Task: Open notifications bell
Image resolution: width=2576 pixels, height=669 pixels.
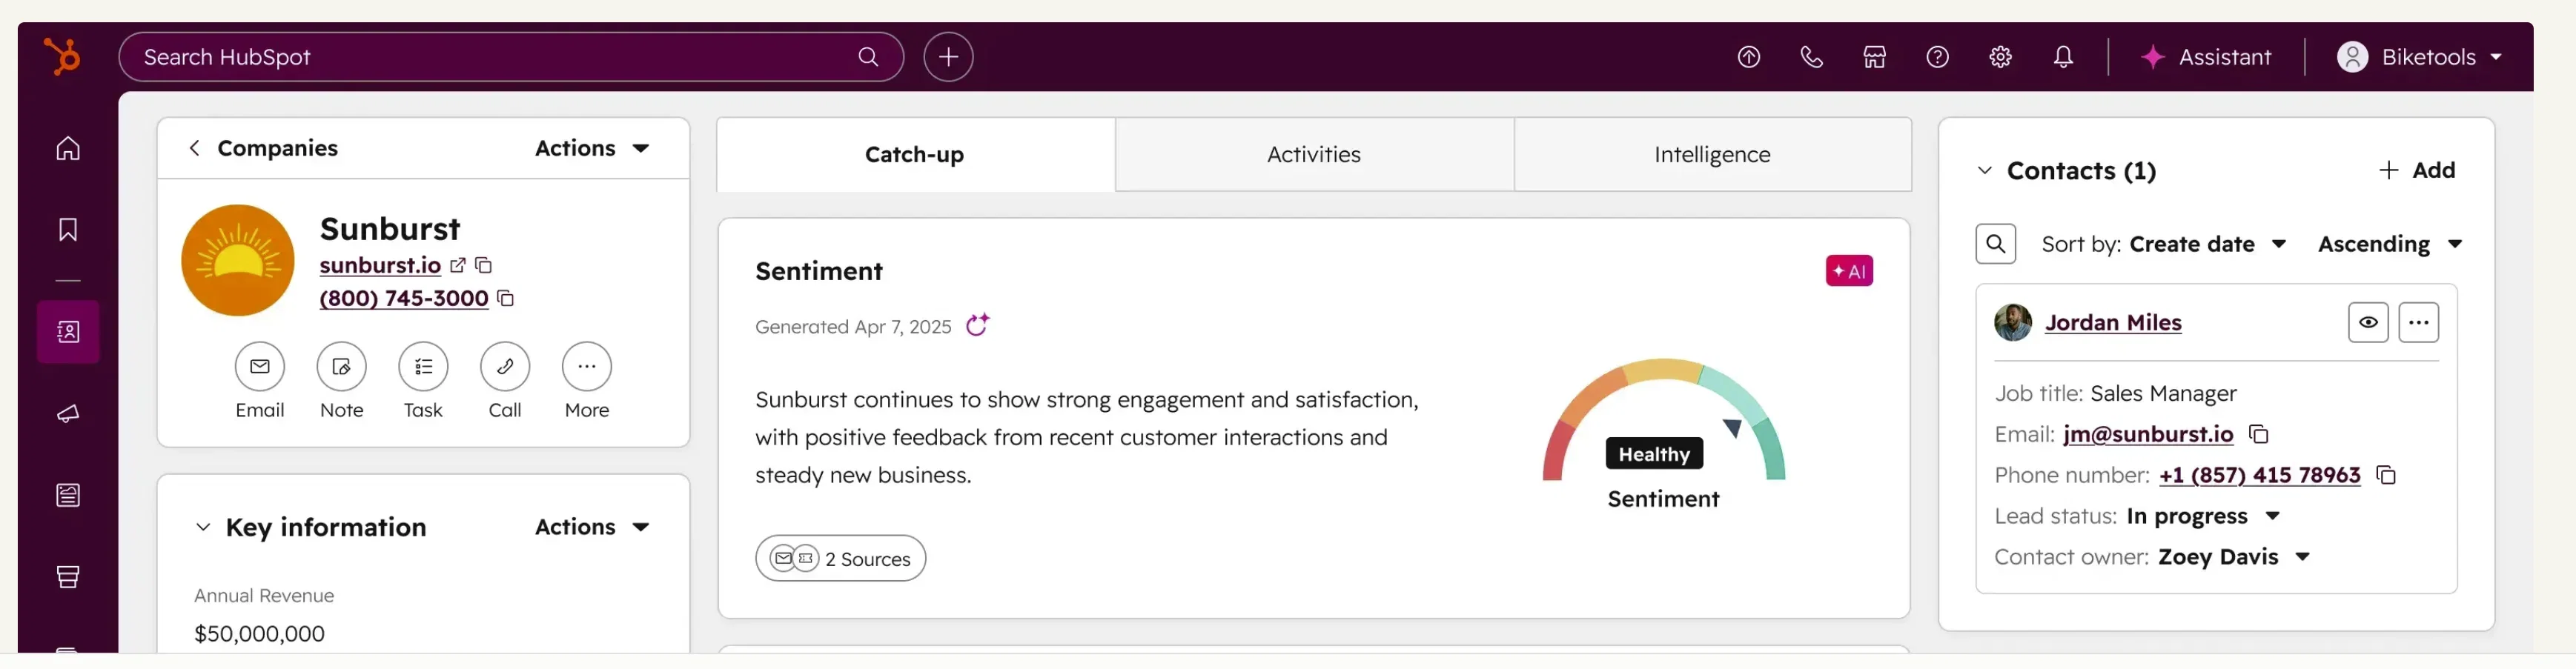Action: 2063,57
